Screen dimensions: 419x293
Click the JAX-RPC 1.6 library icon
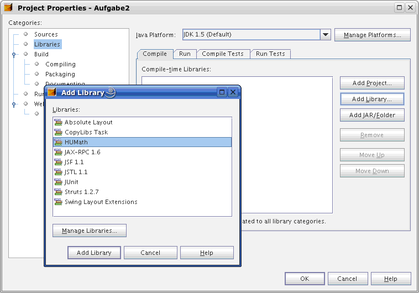pyautogui.click(x=58, y=152)
